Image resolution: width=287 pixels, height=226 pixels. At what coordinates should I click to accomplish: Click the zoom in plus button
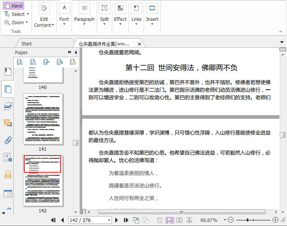tap(275, 220)
